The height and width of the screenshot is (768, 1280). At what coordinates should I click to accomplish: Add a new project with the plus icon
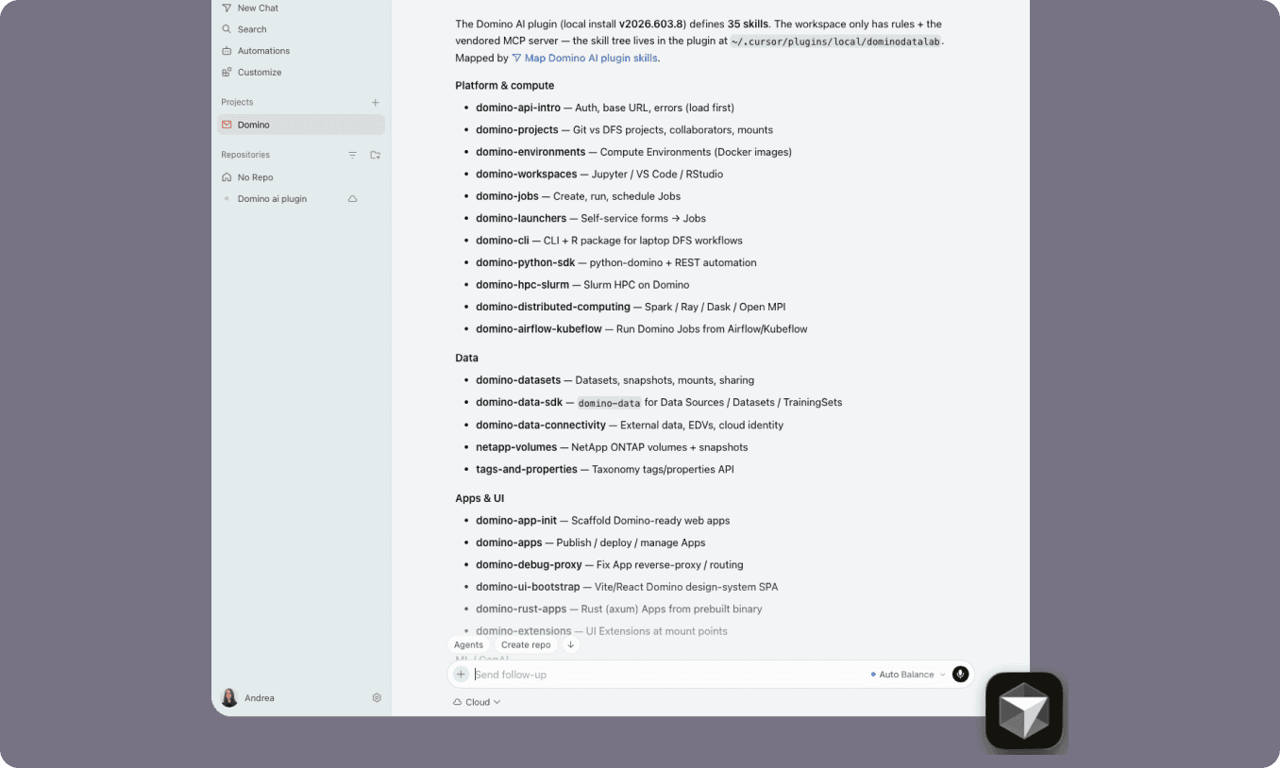[375, 102]
